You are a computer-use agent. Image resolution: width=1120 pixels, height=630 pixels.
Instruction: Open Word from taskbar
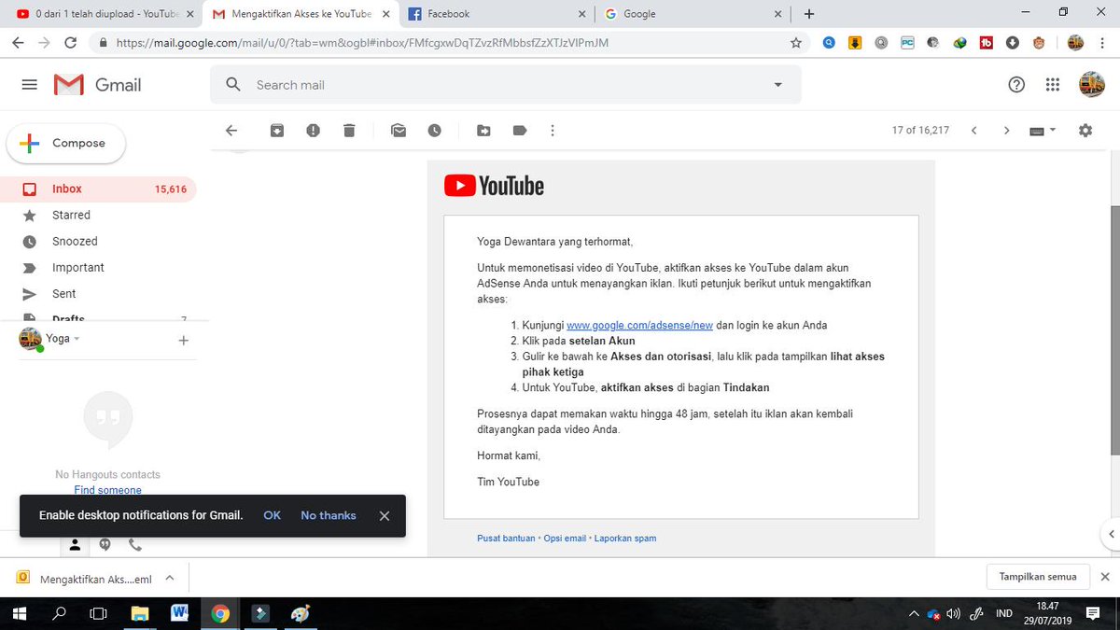point(180,614)
